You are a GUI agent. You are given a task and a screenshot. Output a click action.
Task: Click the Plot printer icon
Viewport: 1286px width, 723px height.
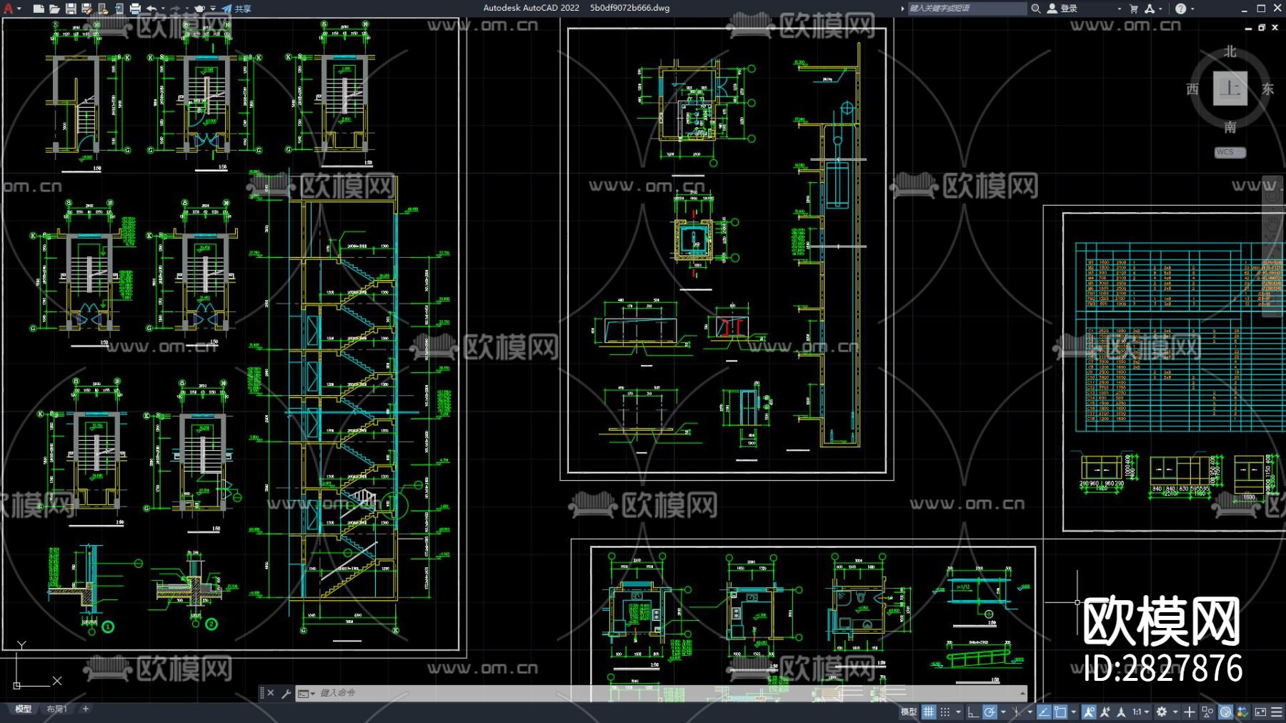135,9
